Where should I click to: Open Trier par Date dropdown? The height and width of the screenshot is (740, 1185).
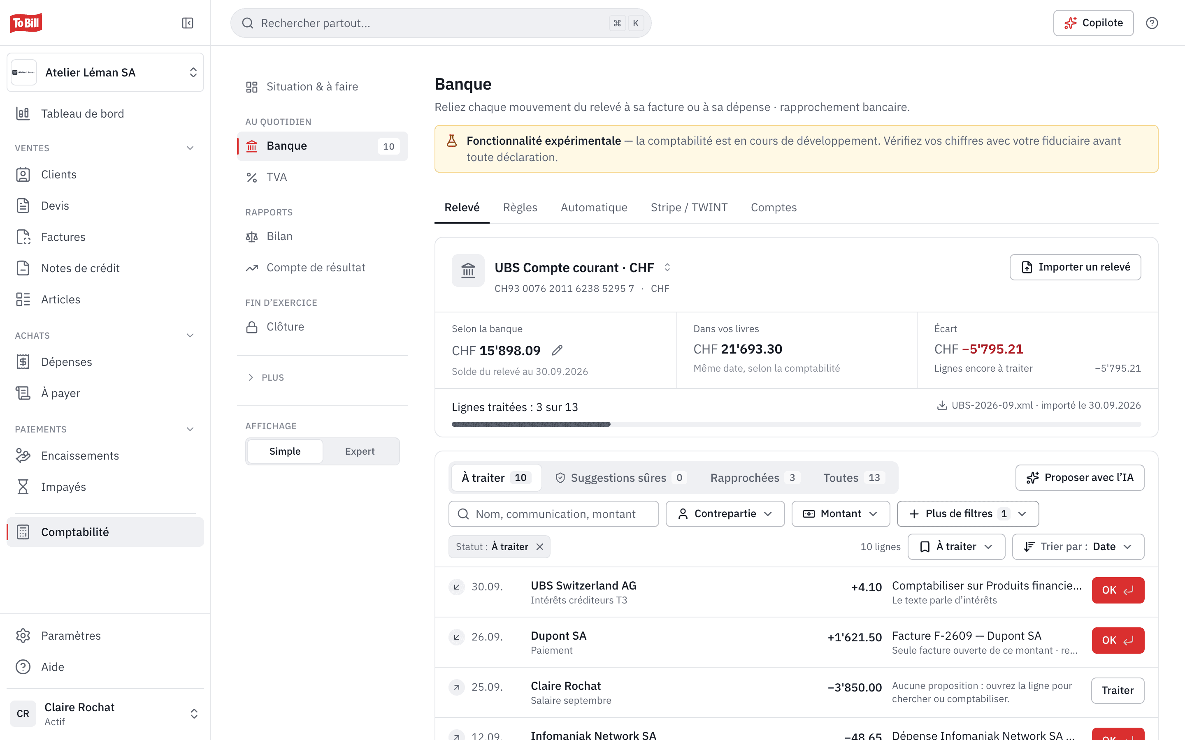[1078, 547]
